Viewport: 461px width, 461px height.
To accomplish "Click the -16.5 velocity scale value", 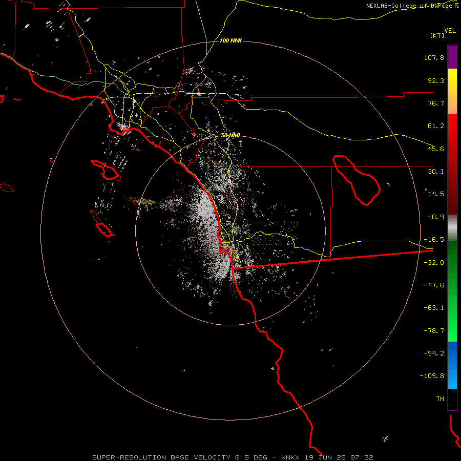I will click(x=434, y=240).
